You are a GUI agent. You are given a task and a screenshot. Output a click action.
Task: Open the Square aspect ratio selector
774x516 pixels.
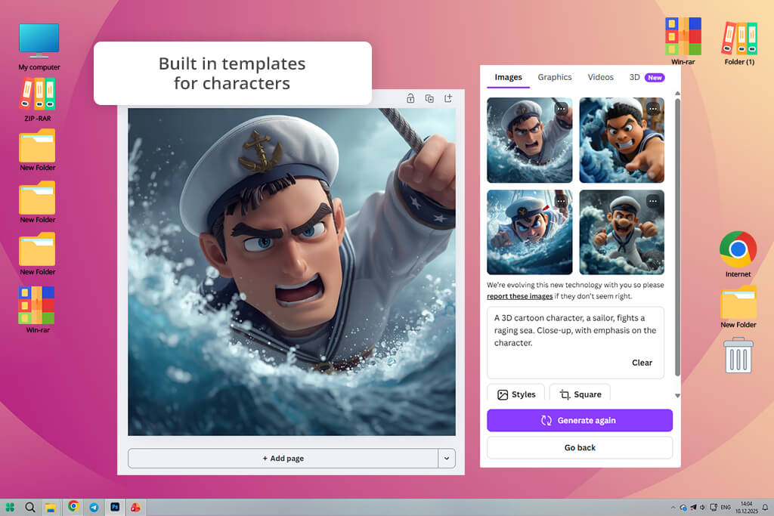[x=580, y=394]
